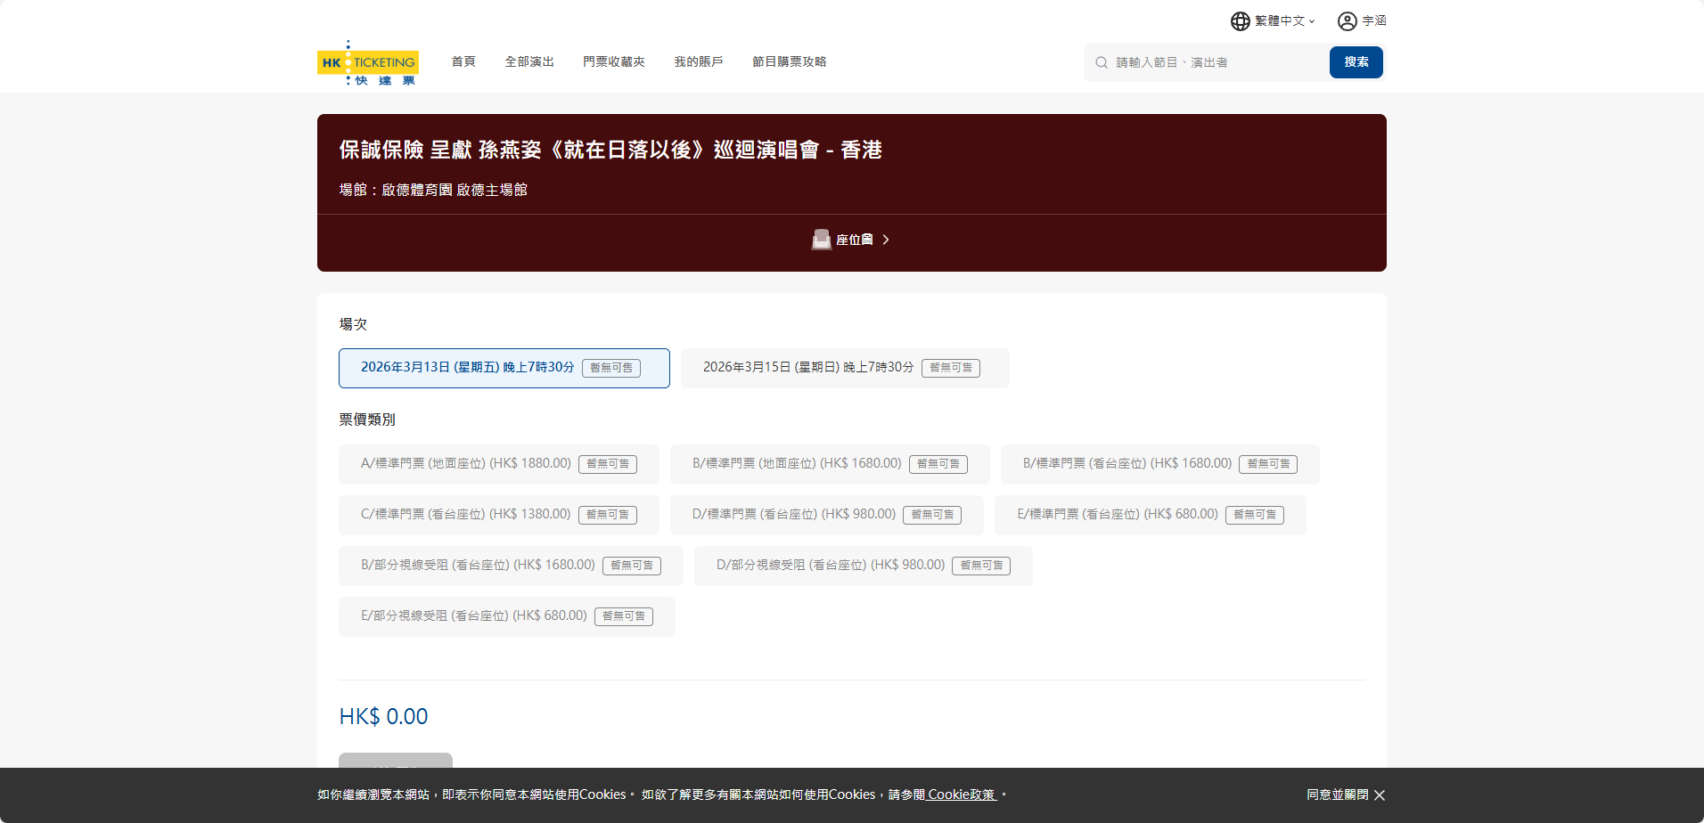Open 節目購票攻略 guide menu item
1704x823 pixels.
(x=789, y=62)
